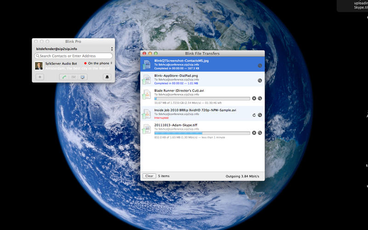
Task: Click the Blade Runner file icon
Action: (147, 95)
